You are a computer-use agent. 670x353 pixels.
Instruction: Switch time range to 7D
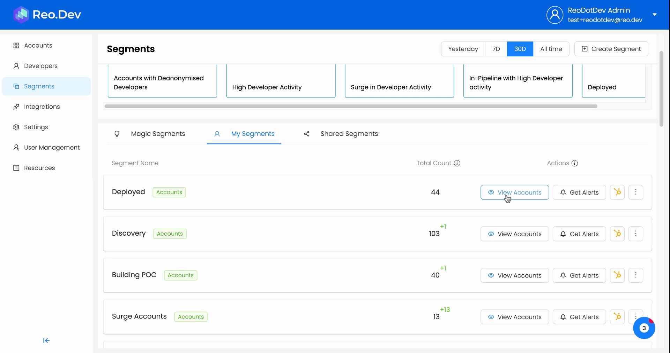(496, 49)
